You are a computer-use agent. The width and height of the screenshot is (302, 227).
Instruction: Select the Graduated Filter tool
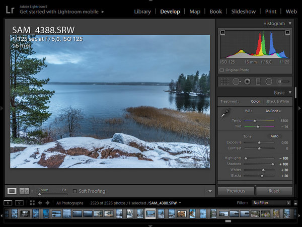[258, 81]
